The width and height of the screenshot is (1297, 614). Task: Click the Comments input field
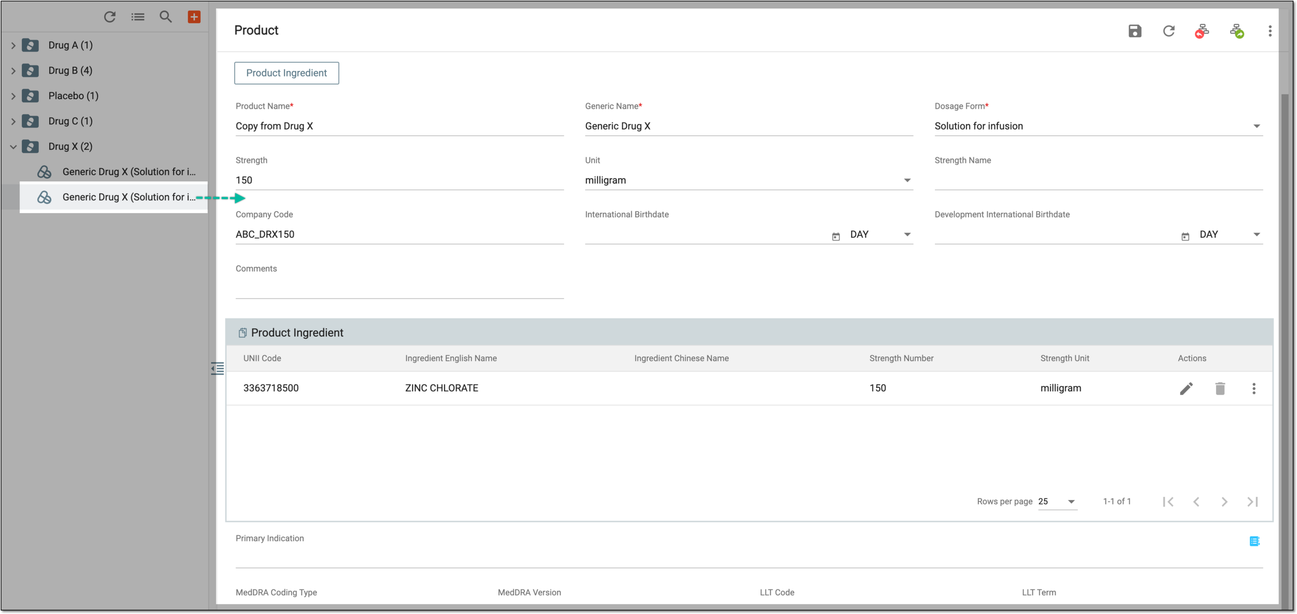pos(399,288)
